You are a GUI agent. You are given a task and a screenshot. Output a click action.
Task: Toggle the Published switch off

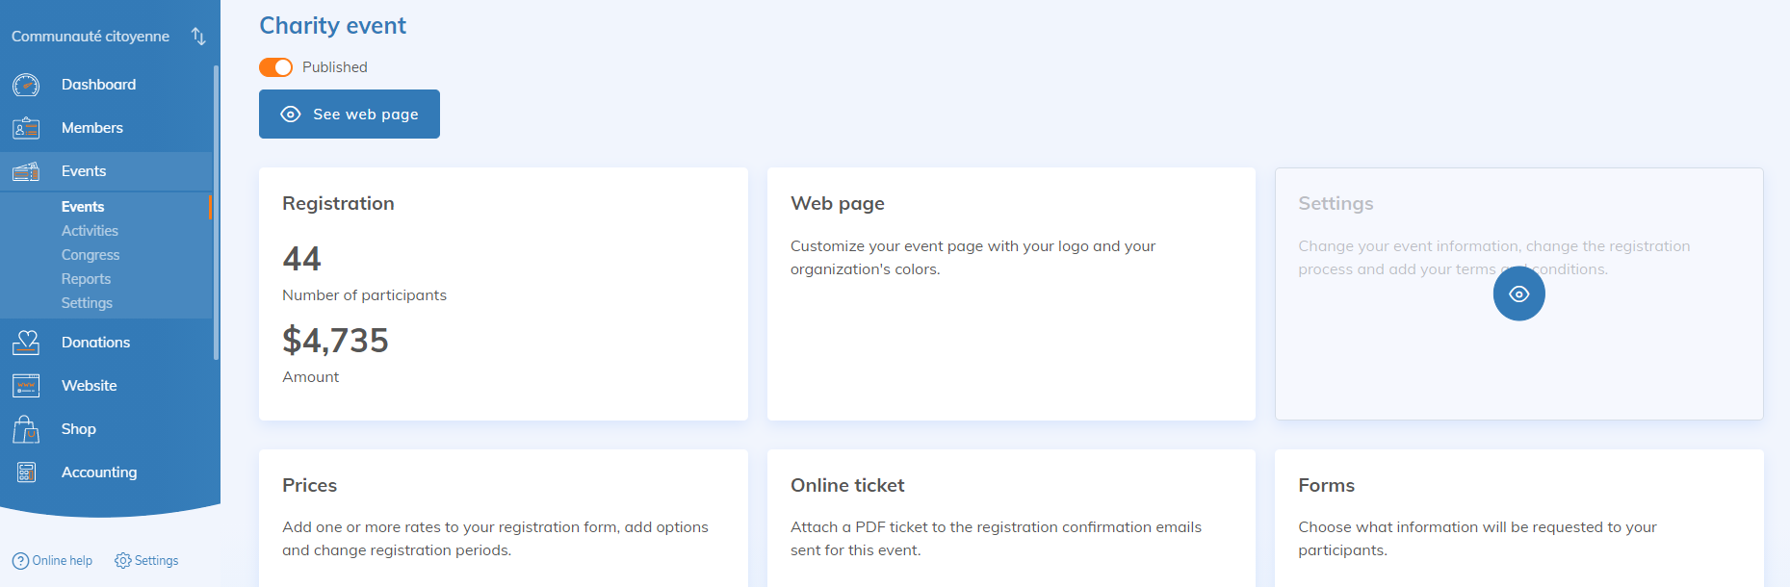[x=275, y=67]
